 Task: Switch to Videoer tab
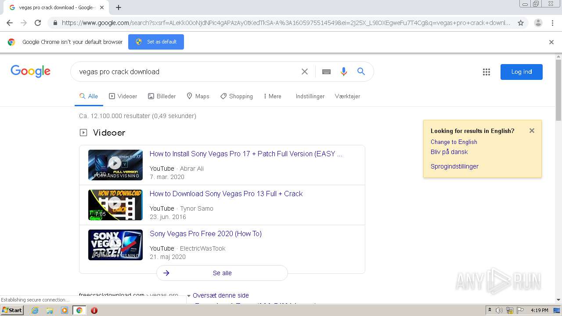123,96
